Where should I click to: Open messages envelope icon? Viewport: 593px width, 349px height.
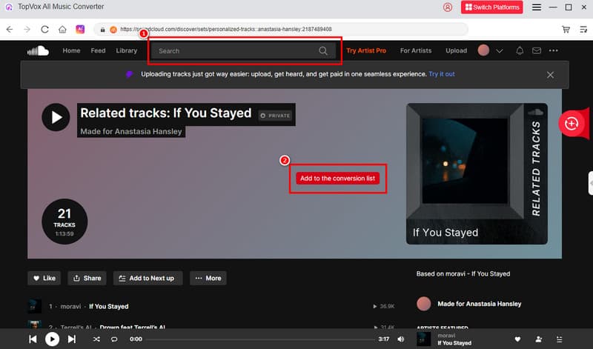(536, 50)
